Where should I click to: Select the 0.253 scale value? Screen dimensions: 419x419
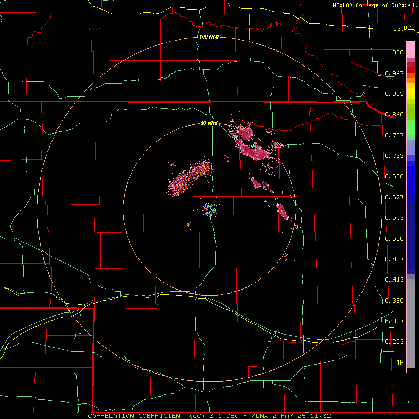click(394, 342)
